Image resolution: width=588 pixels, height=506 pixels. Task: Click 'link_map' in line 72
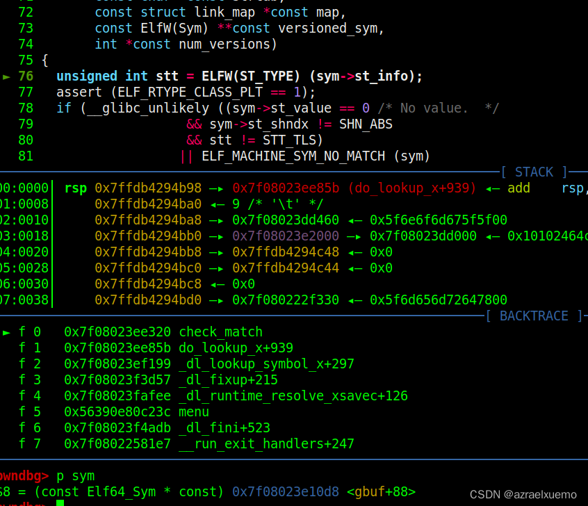(x=224, y=13)
